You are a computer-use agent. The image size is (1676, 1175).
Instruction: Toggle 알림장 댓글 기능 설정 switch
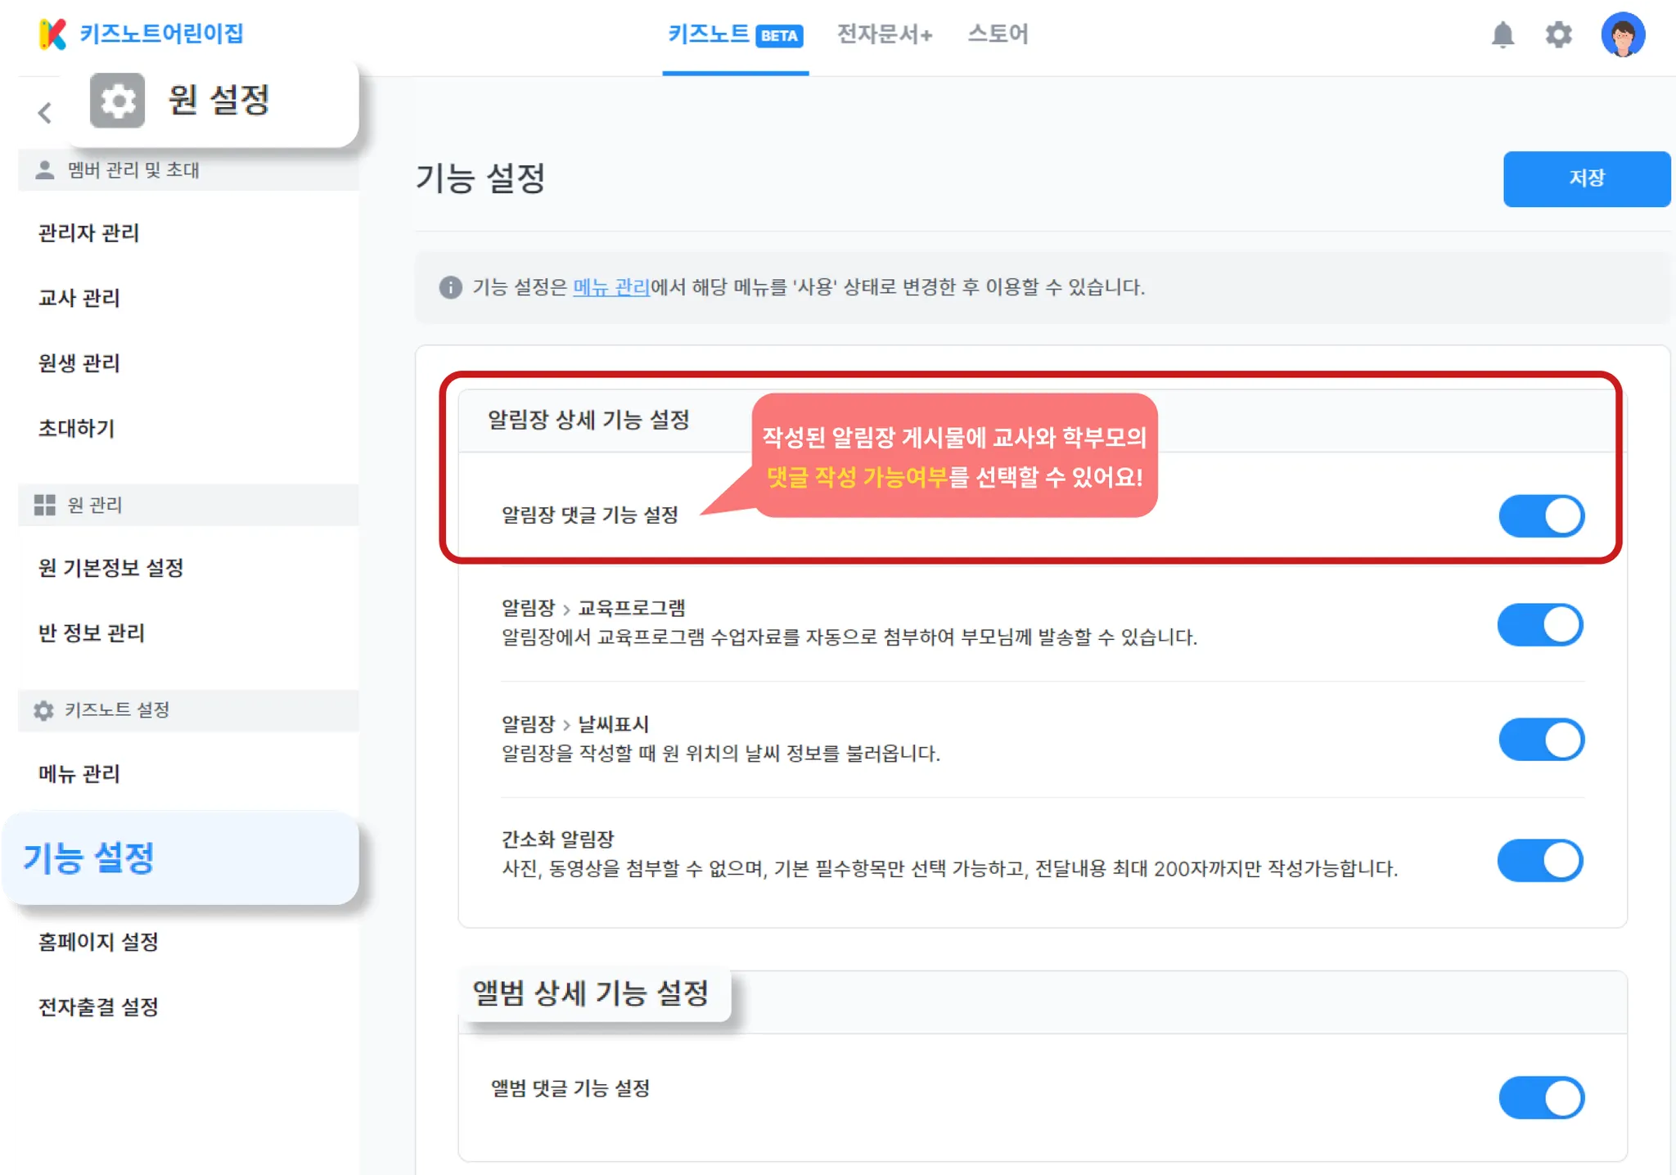tap(1541, 516)
